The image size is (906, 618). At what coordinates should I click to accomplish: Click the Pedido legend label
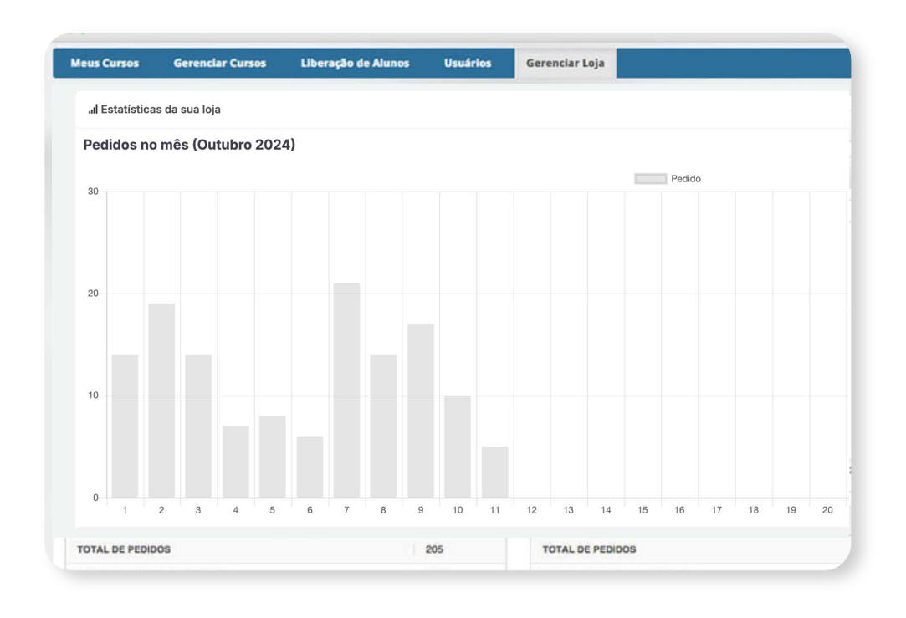pos(686,179)
